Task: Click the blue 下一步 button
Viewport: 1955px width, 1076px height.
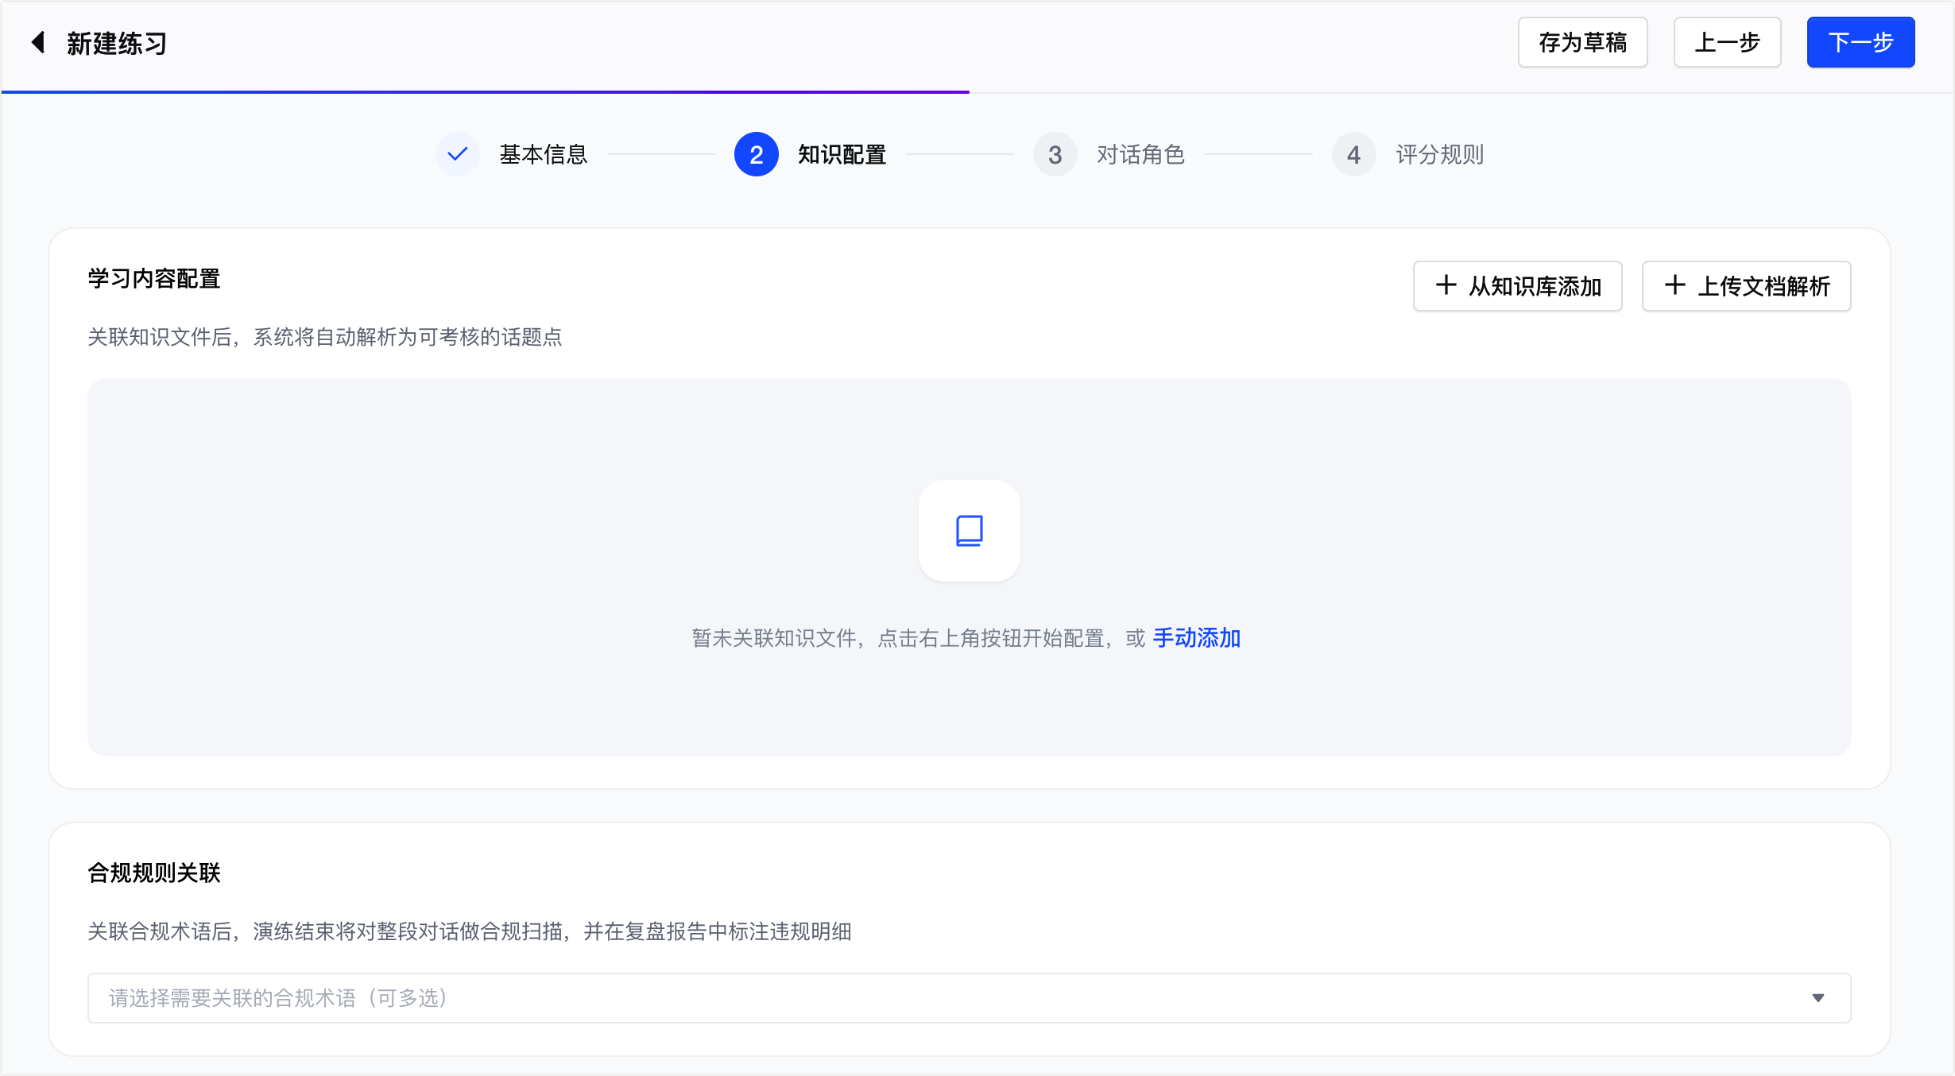Action: point(1861,42)
